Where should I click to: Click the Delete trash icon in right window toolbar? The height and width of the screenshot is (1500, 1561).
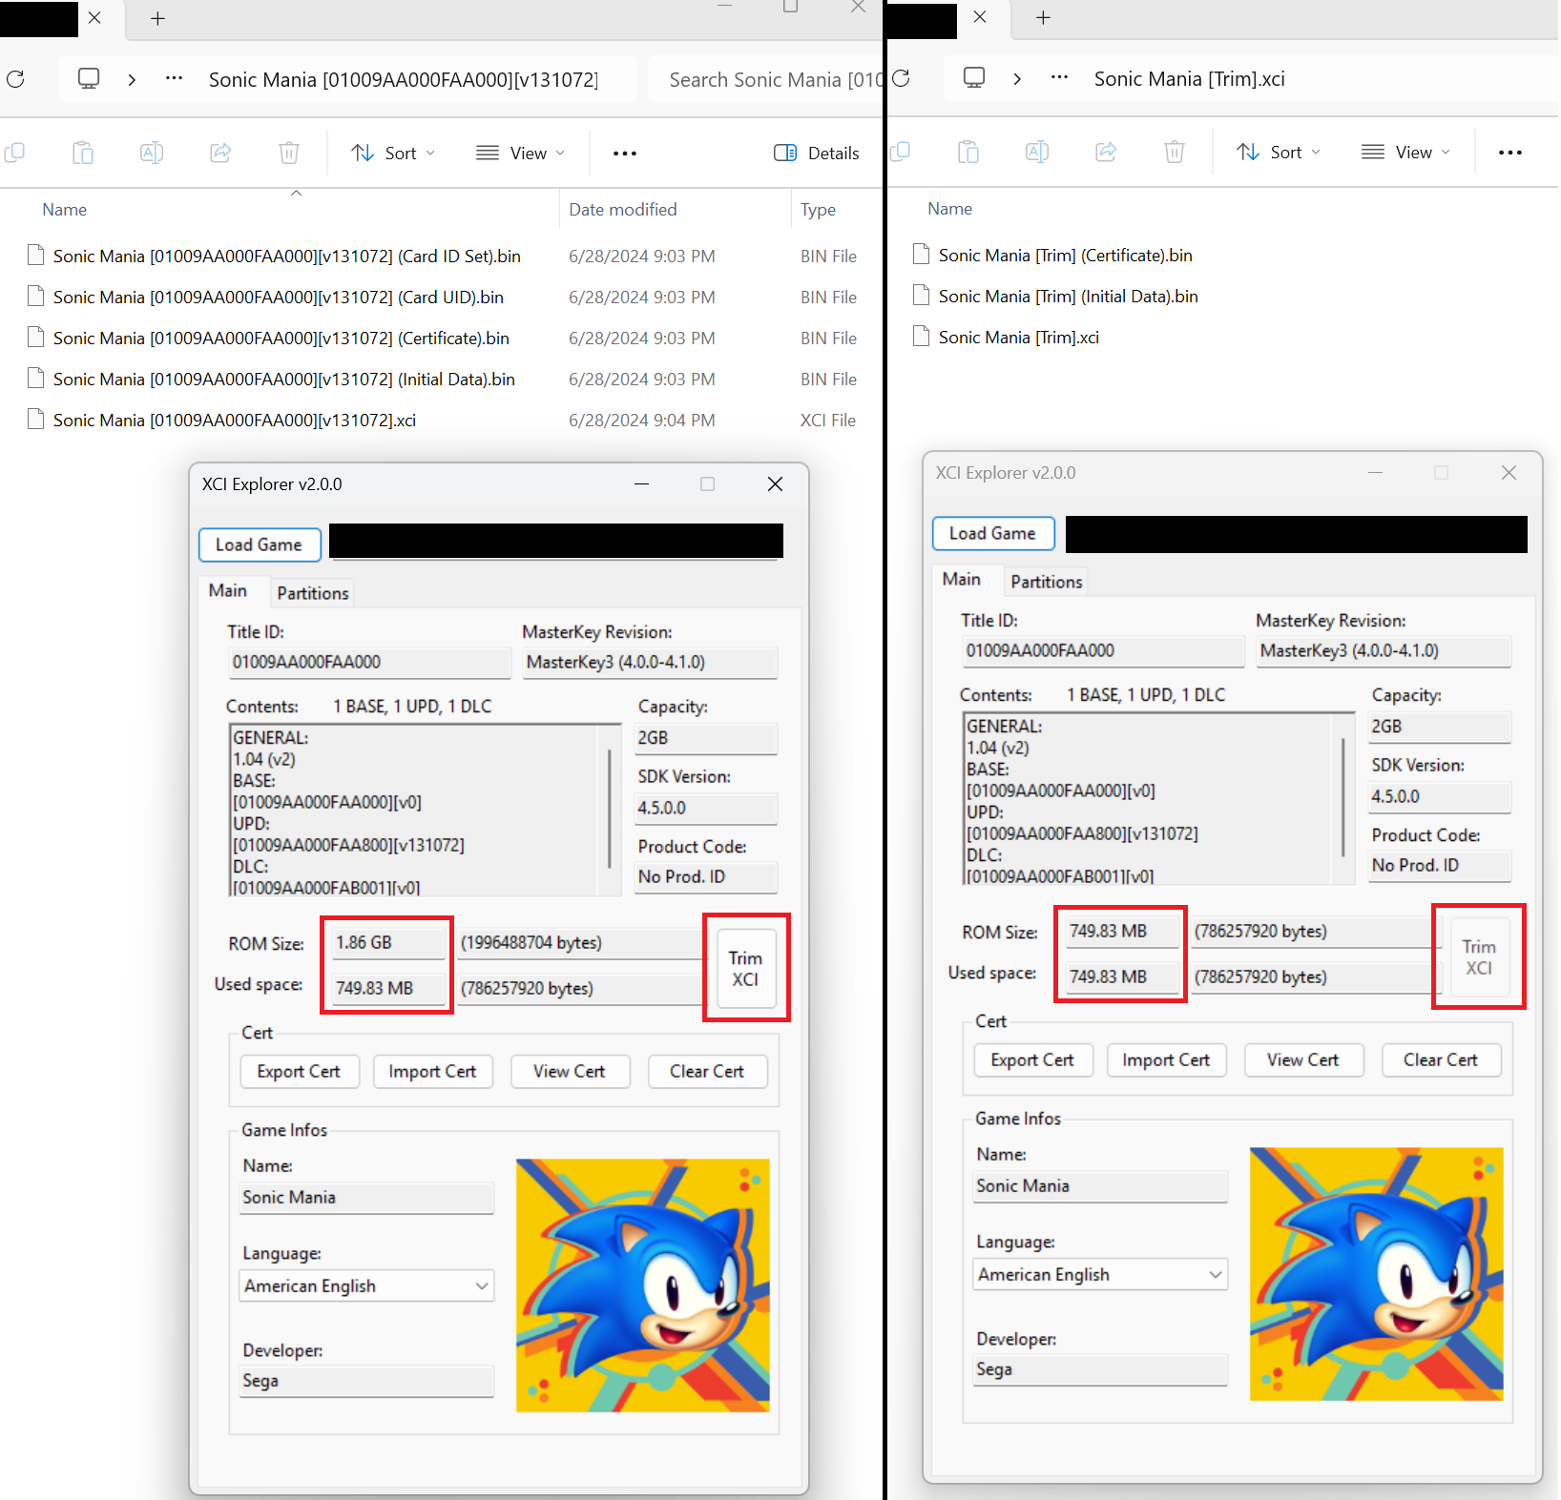coord(1175,152)
